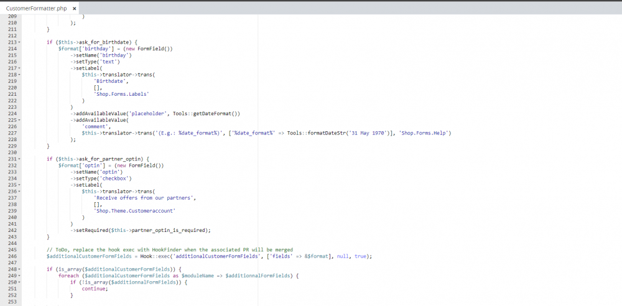This screenshot has height=306, width=622.
Task: Collapse the fold arrow at line 231
Action: tap(19, 159)
